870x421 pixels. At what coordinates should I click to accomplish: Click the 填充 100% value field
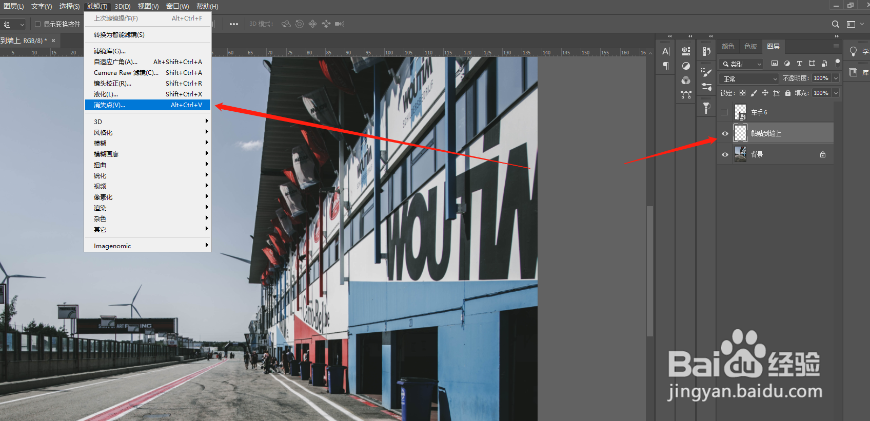[821, 93]
